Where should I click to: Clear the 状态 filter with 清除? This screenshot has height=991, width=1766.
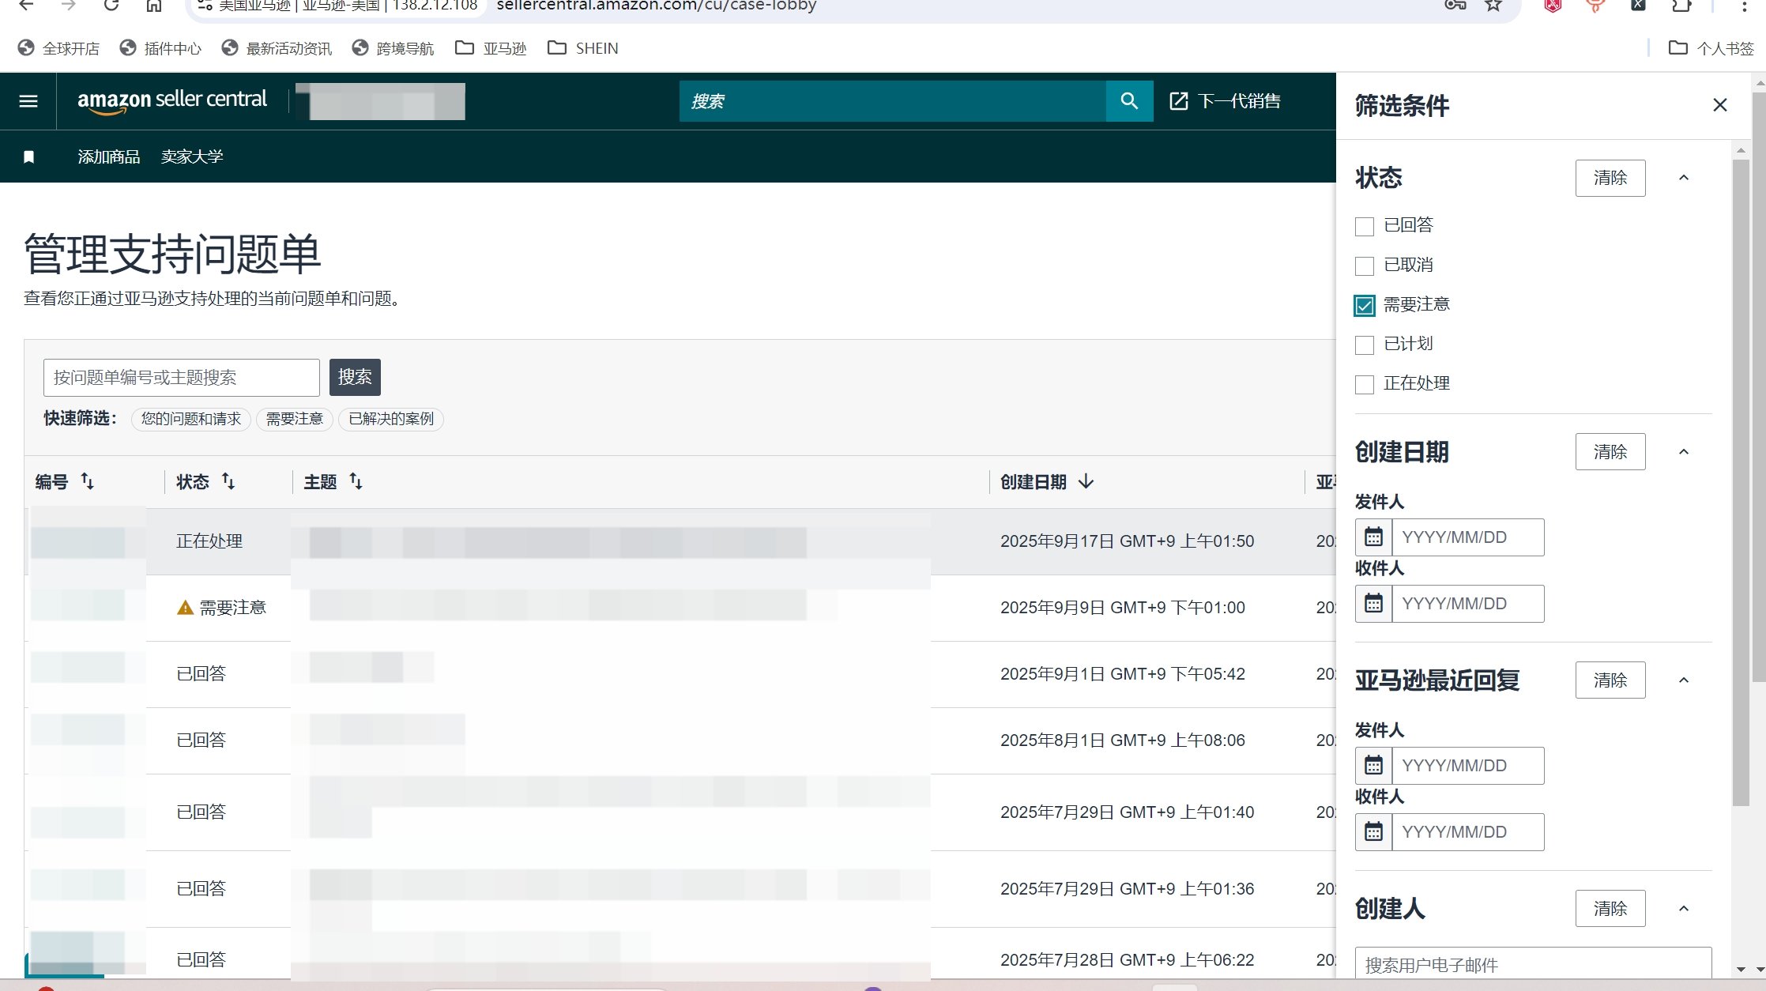point(1610,178)
